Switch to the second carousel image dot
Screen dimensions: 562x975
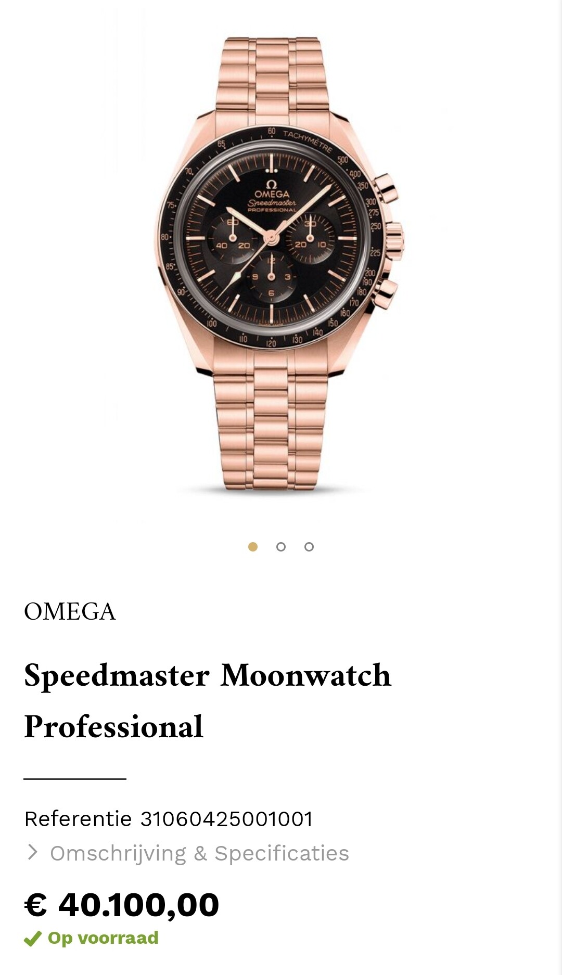pos(281,547)
